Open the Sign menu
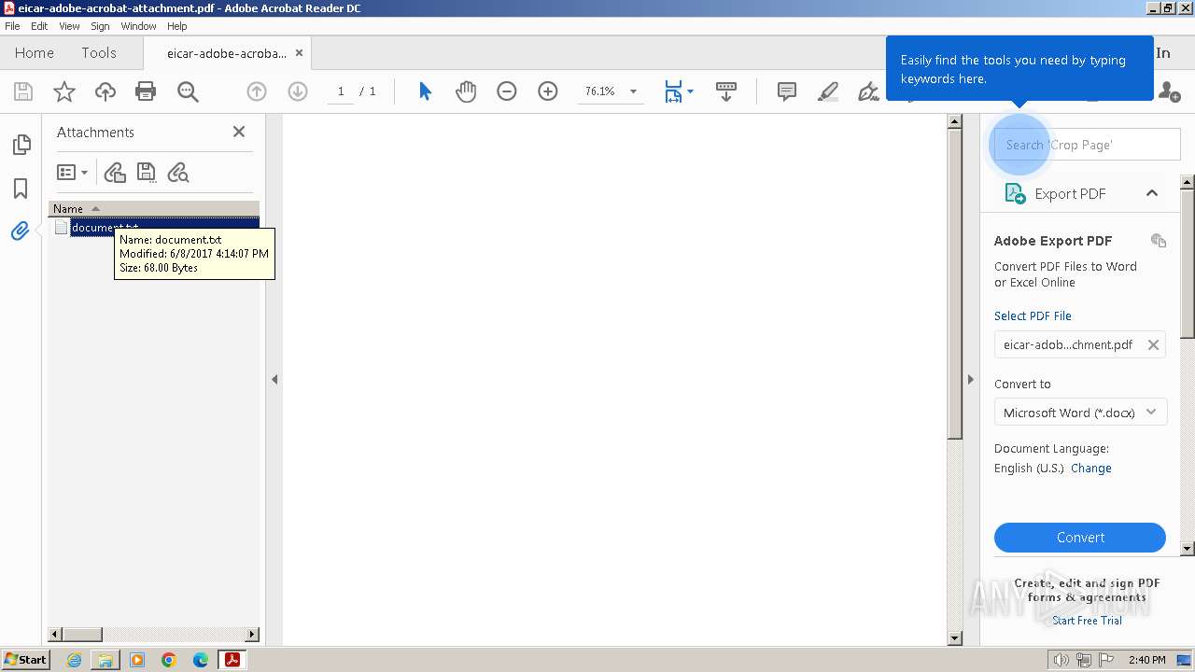 coord(100,26)
